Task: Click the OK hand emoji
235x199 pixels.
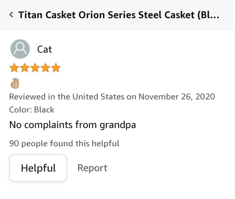Action: (15, 84)
